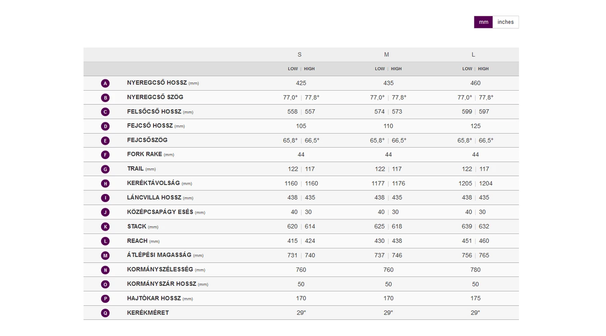Select the M size column header

(386, 55)
